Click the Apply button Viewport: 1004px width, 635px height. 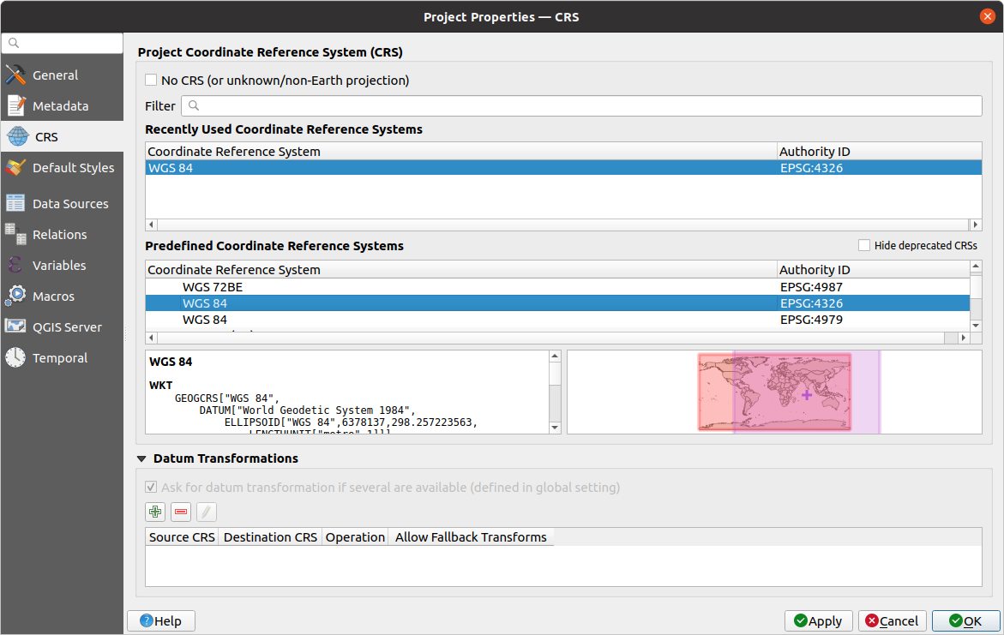click(x=818, y=620)
